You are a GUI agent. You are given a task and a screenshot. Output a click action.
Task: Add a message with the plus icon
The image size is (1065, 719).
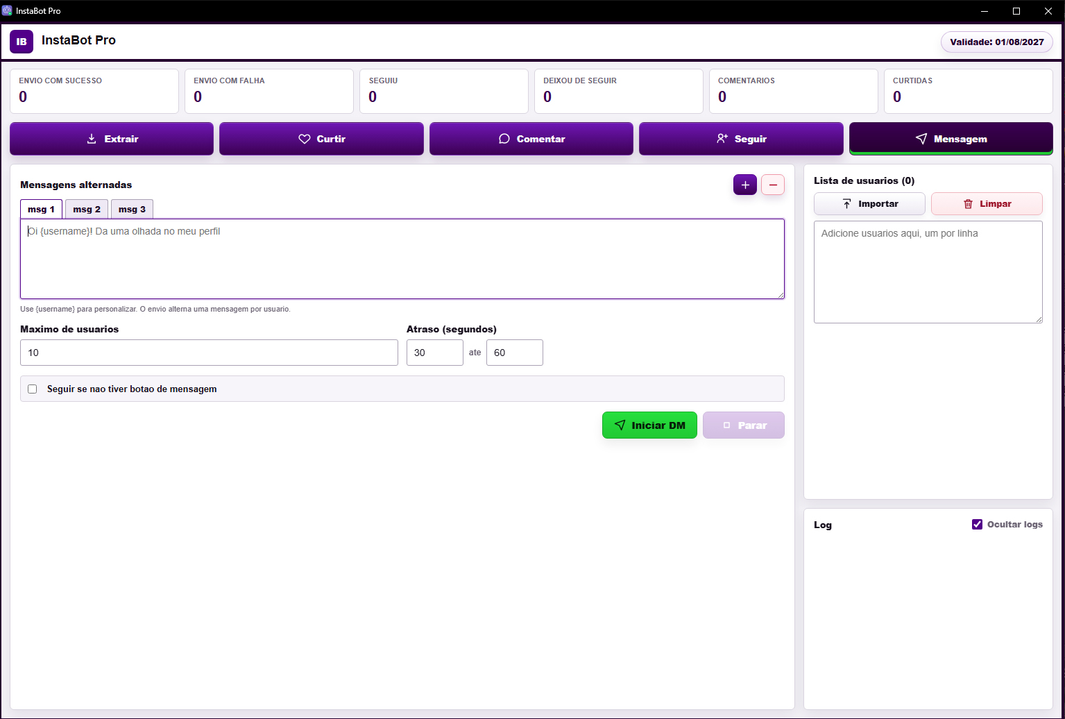745,185
